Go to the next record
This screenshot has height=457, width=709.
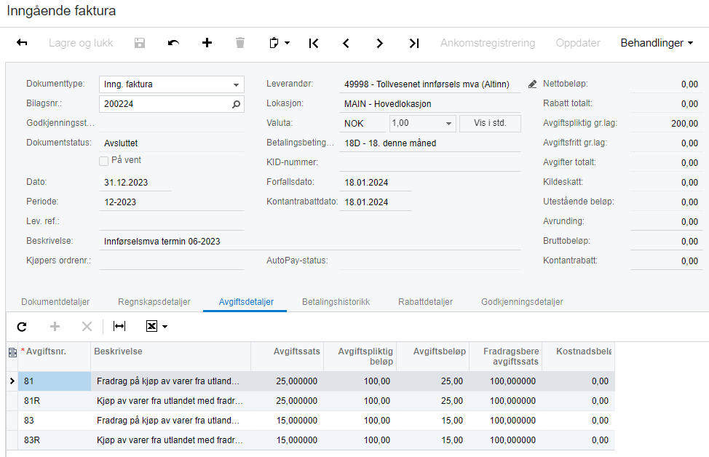tap(379, 43)
